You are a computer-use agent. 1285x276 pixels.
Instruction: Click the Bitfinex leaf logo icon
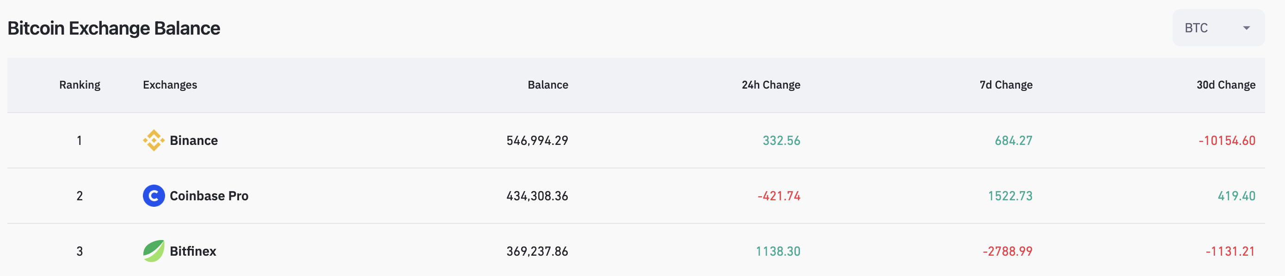click(x=154, y=251)
